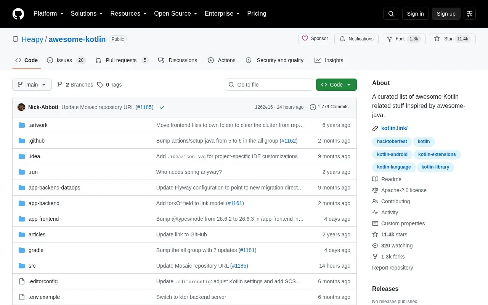Click the scales icon beside Apache-2.0 license
This screenshot has width=488, height=305.
(375, 190)
